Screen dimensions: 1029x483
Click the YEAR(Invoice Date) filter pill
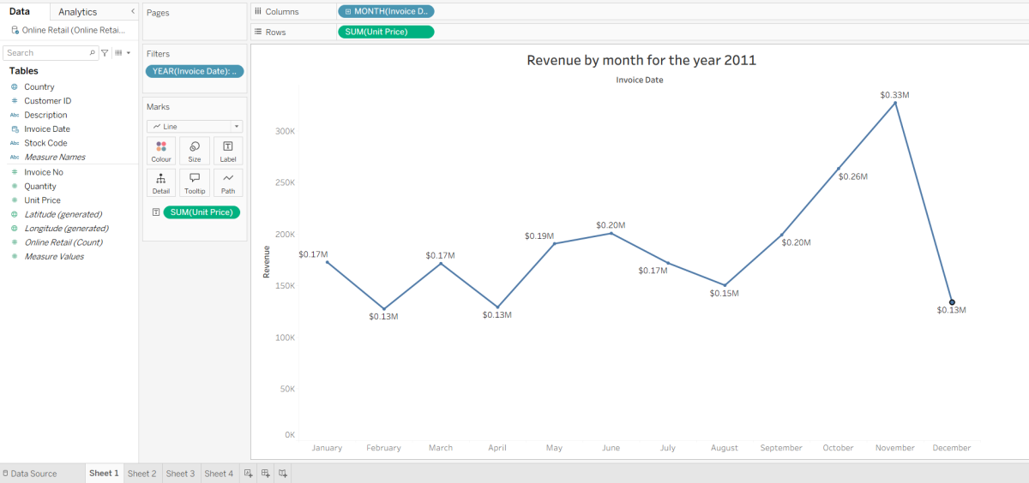[195, 71]
